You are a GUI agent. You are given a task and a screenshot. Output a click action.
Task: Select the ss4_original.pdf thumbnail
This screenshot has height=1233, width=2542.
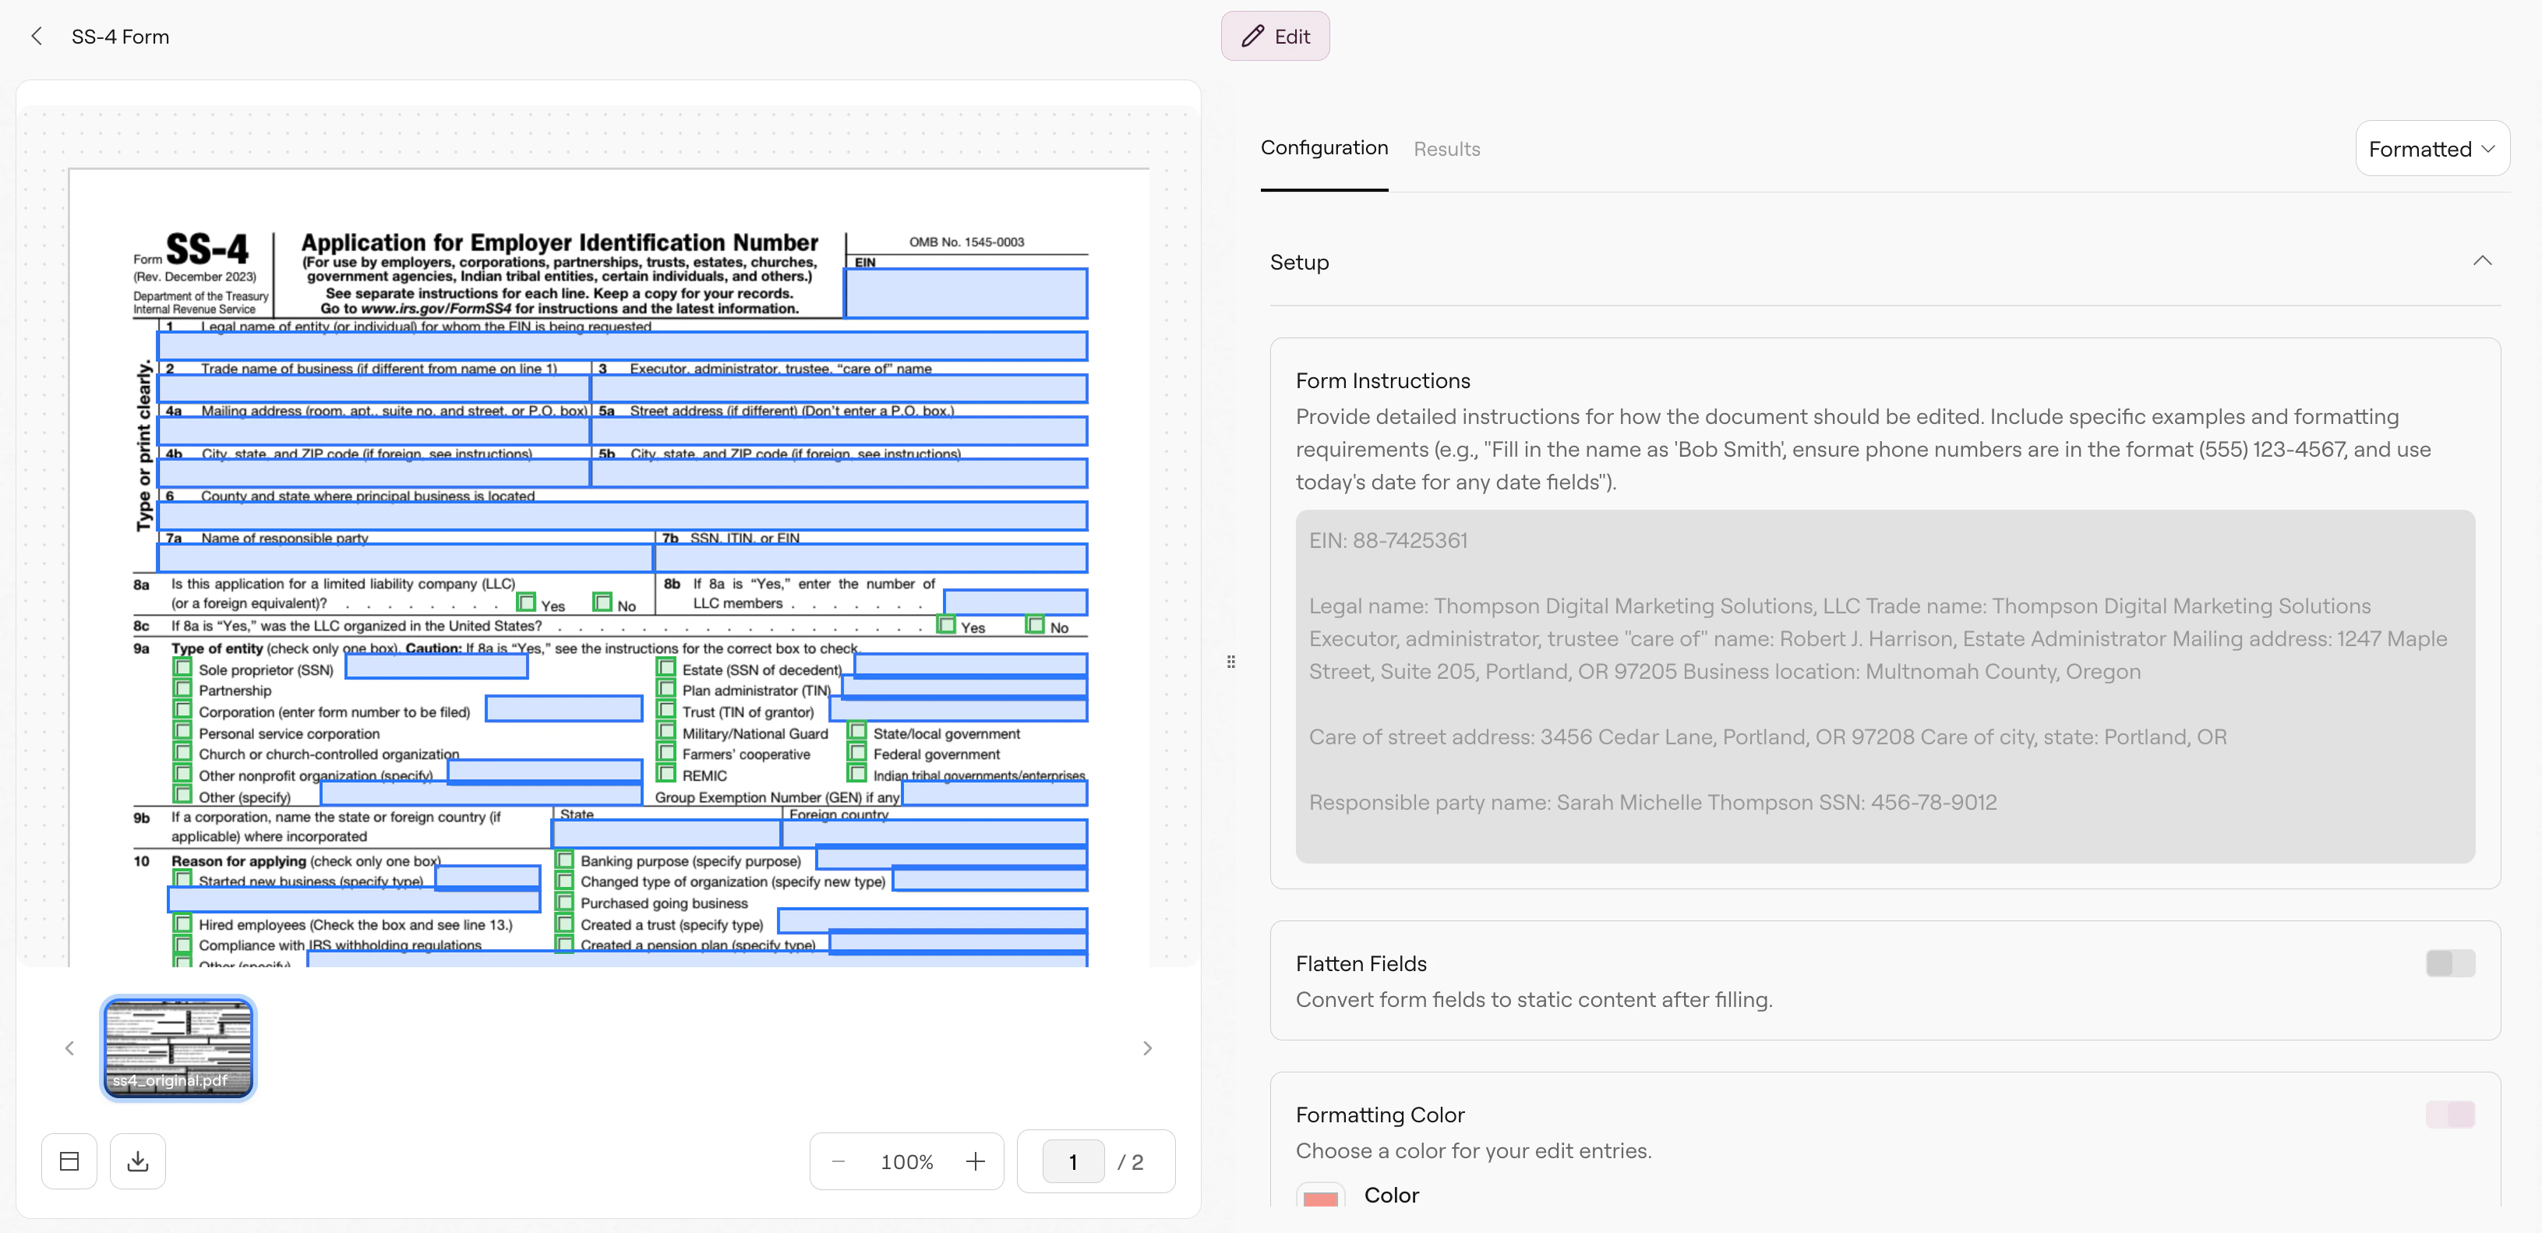[x=178, y=1048]
